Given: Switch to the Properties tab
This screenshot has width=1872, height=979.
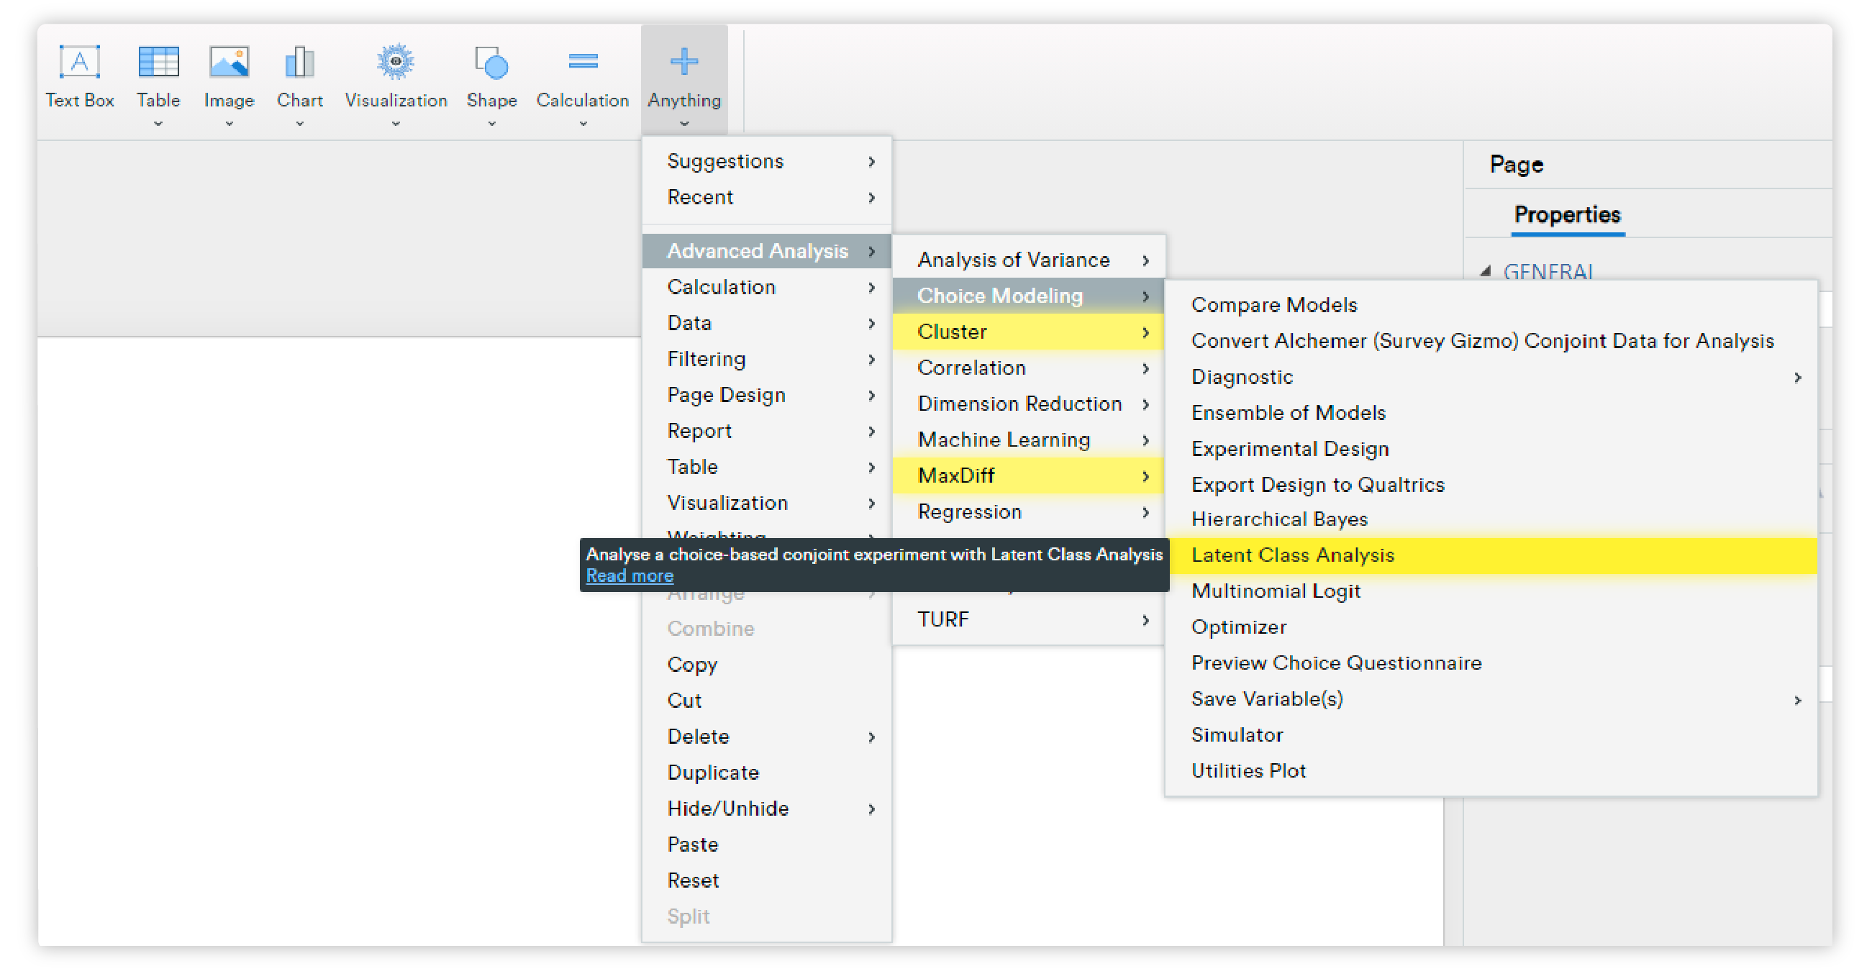Looking at the screenshot, I should (1567, 214).
